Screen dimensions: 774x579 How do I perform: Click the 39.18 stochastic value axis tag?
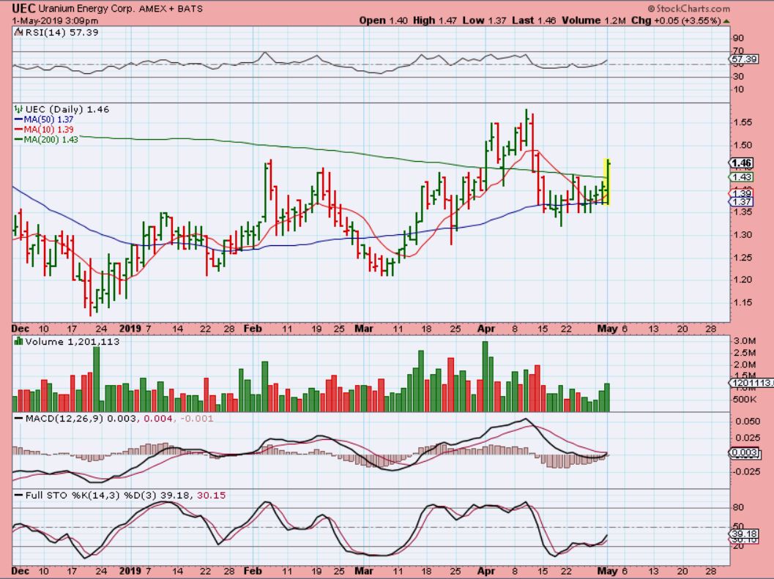coord(744,534)
